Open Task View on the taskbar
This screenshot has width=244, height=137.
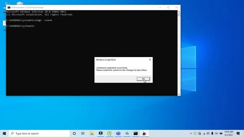[83, 134]
